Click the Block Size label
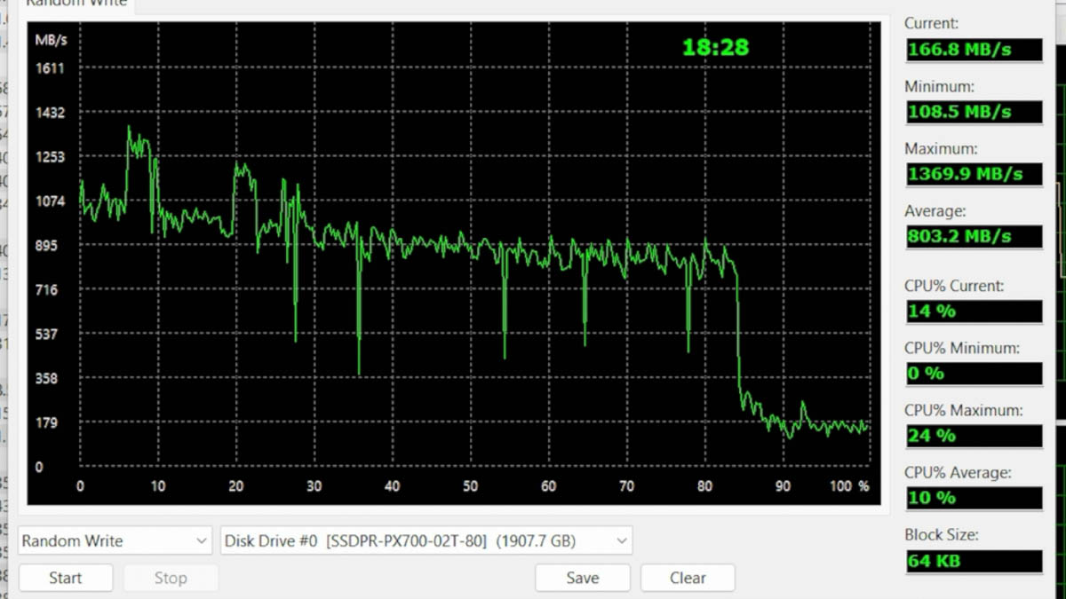This screenshot has height=599, width=1066. tap(942, 535)
